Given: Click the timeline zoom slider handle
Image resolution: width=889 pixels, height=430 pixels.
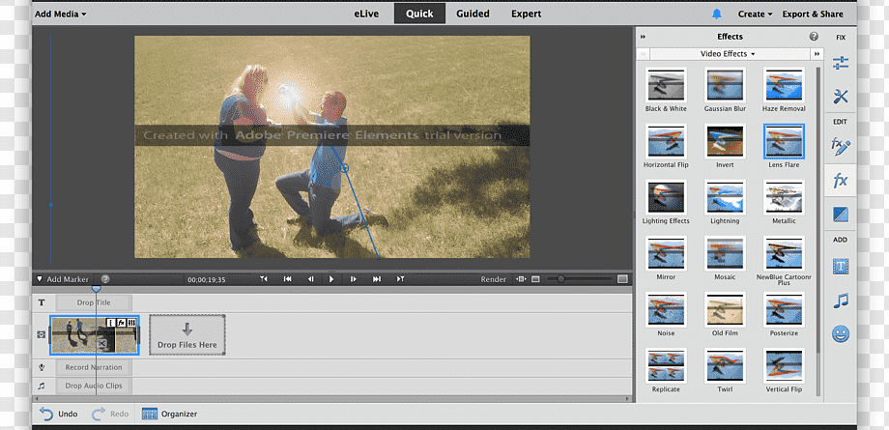Looking at the screenshot, I should coord(559,279).
